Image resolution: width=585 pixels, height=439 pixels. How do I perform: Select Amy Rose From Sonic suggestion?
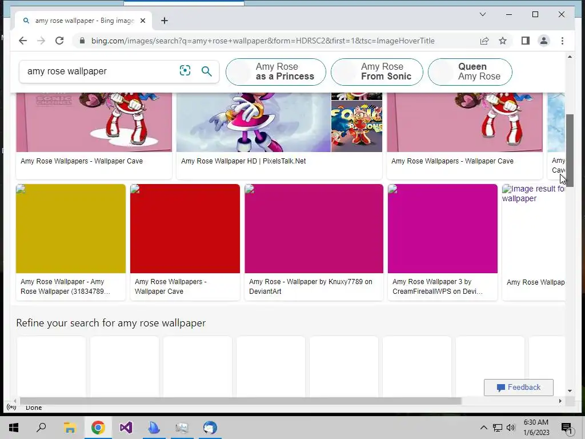377,71
